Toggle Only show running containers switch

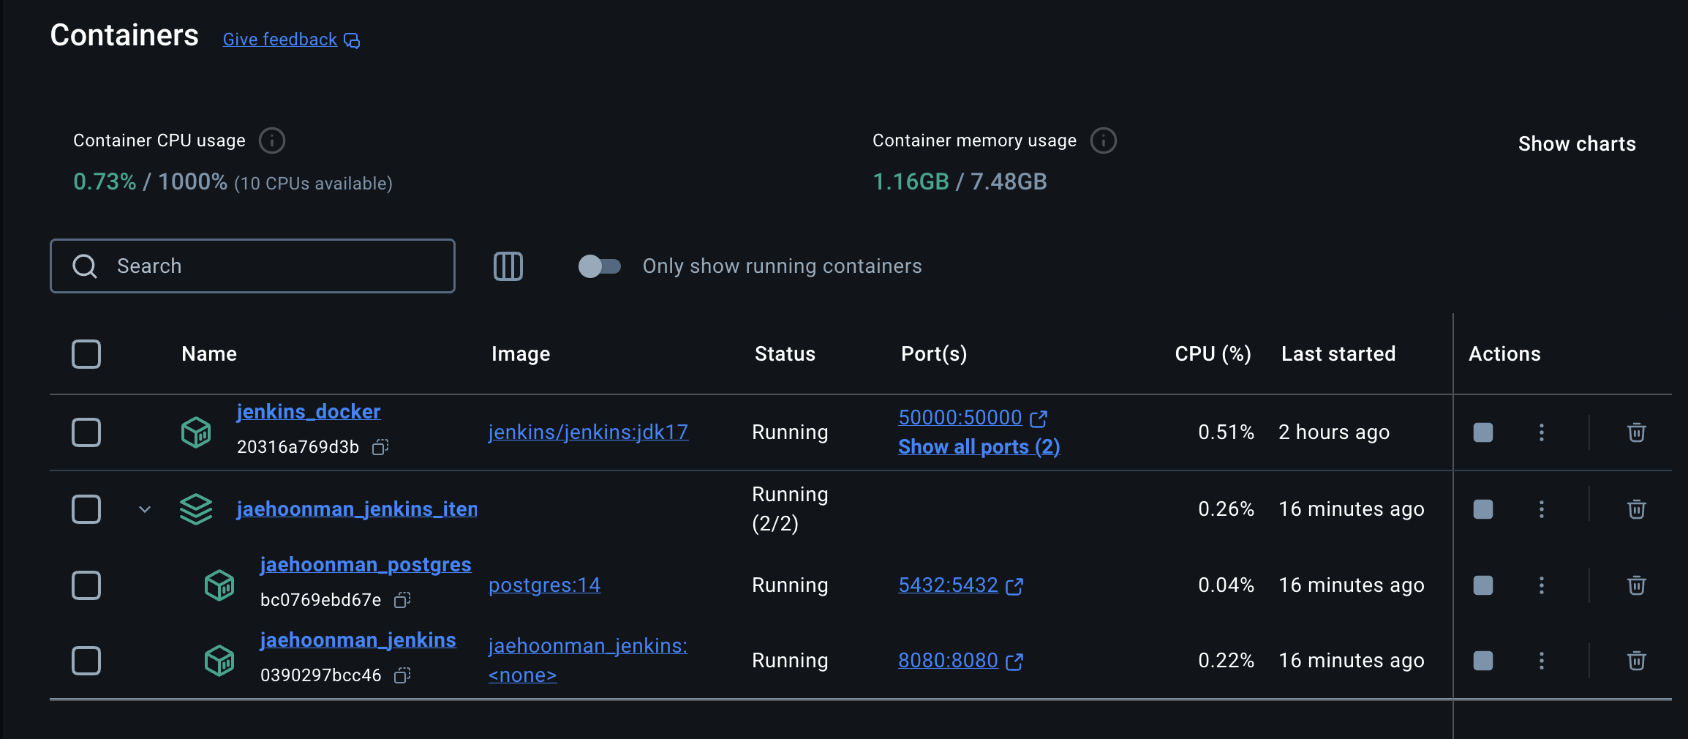point(600,266)
